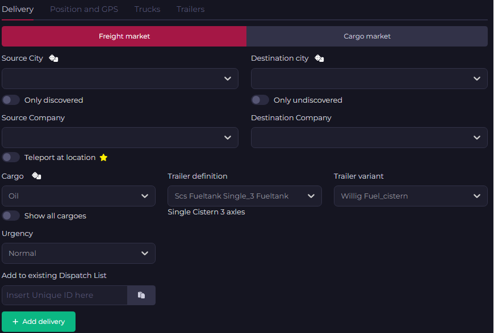The height and width of the screenshot is (333, 494).
Task: Click dice icon next to Destination city
Action: pyautogui.click(x=320, y=58)
